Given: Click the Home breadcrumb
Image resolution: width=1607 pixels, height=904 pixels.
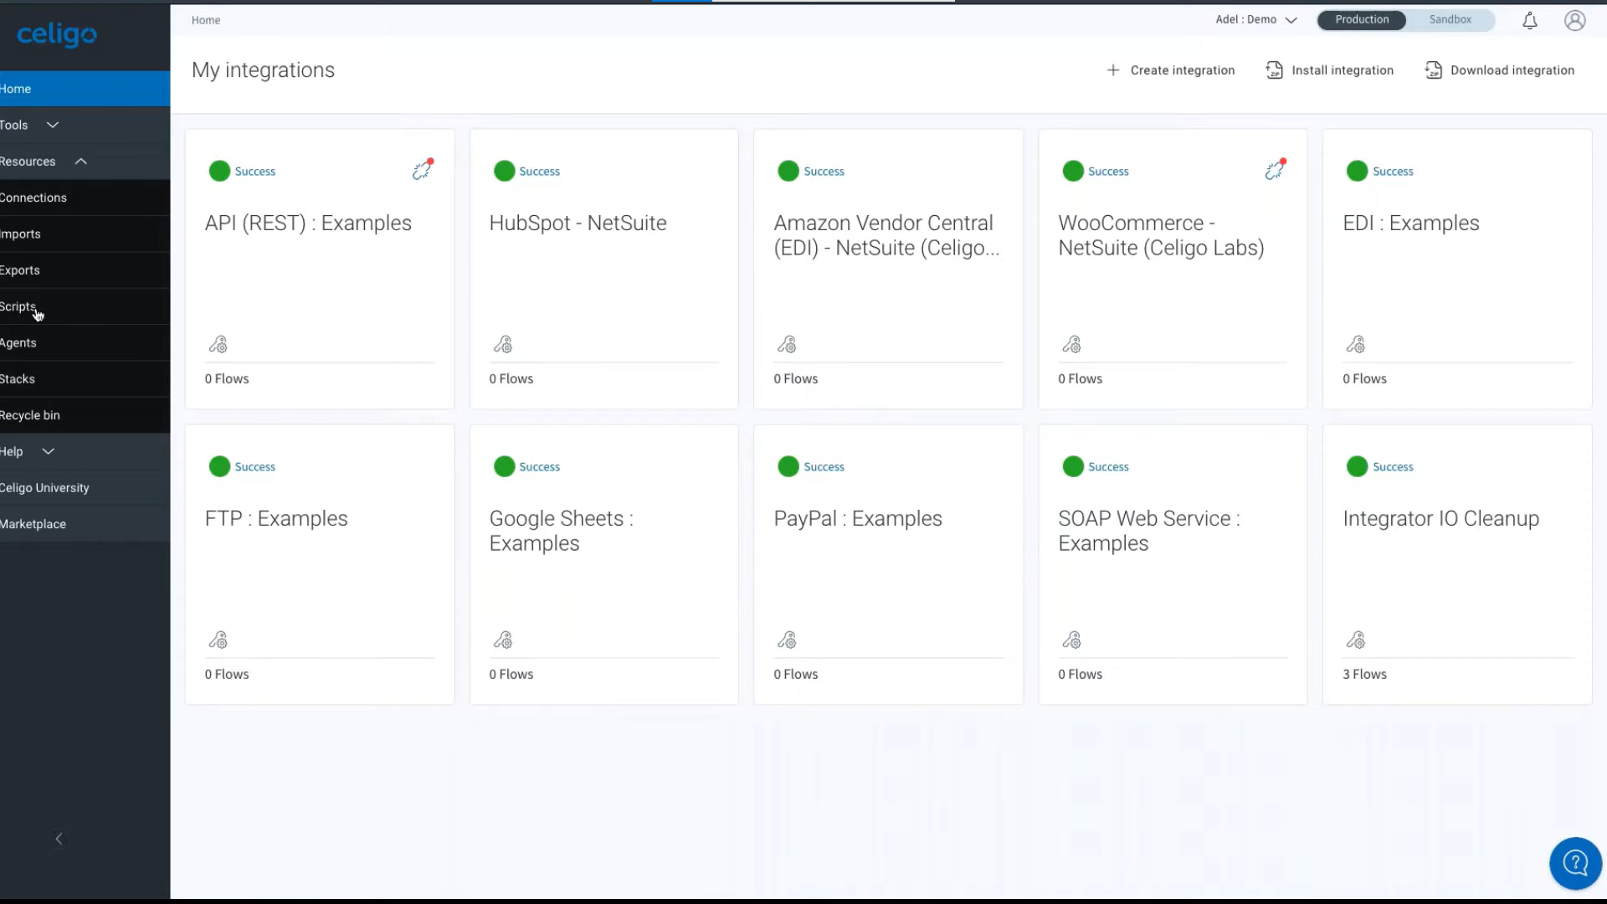Looking at the screenshot, I should coord(206,20).
